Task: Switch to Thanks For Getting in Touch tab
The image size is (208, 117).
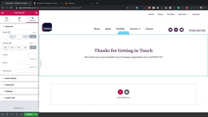Action: click(x=47, y=3)
